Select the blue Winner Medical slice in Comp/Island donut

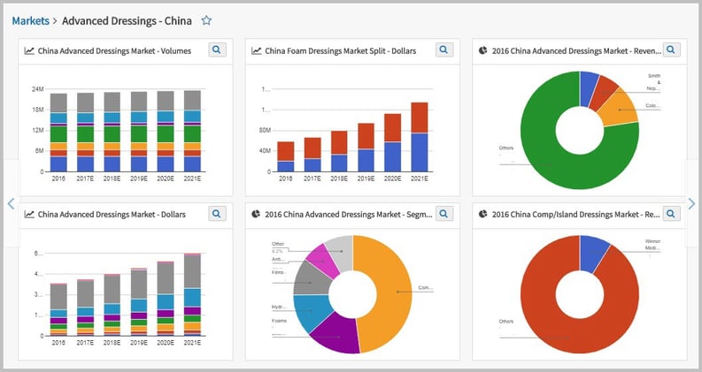(x=592, y=251)
